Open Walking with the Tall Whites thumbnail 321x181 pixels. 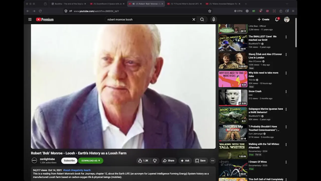(x=233, y=151)
